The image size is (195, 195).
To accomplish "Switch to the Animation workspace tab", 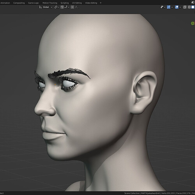I will [x=5, y=3].
